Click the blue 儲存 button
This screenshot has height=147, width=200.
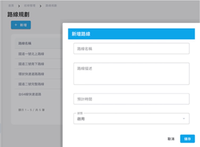click(187, 139)
